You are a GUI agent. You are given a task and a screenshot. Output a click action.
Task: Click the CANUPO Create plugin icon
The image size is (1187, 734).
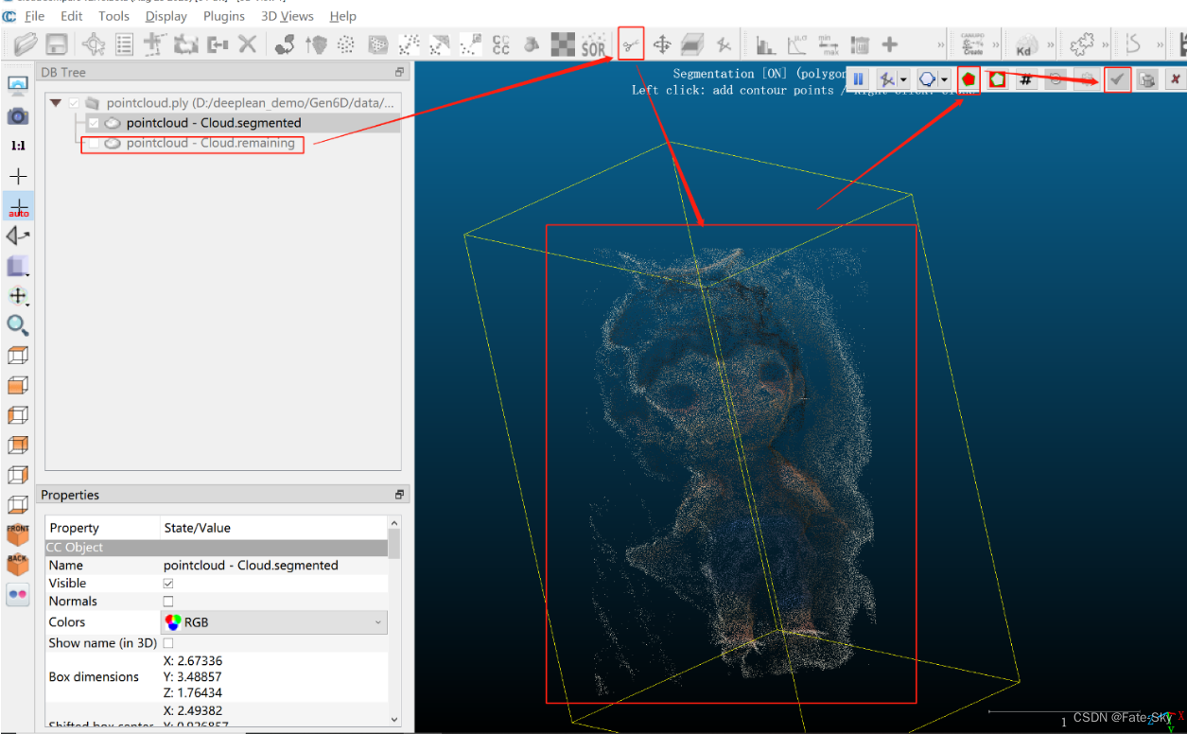(972, 44)
